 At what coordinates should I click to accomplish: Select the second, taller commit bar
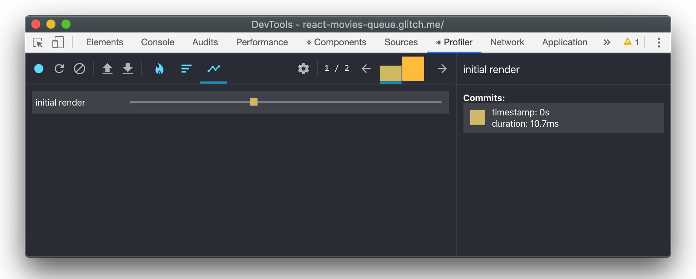(413, 69)
